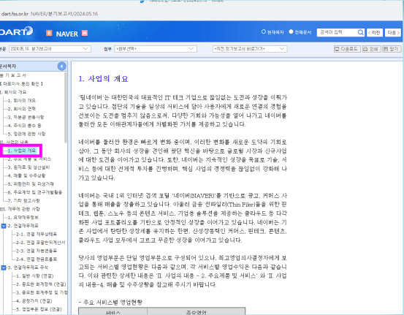Open the 직전 정기보고서 바로가기 dropdown
The width and height of the screenshot is (404, 315).
point(250,49)
